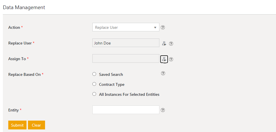Screen dimensions: 276x132
Task: Click the Submit button
Action: click(x=17, y=125)
